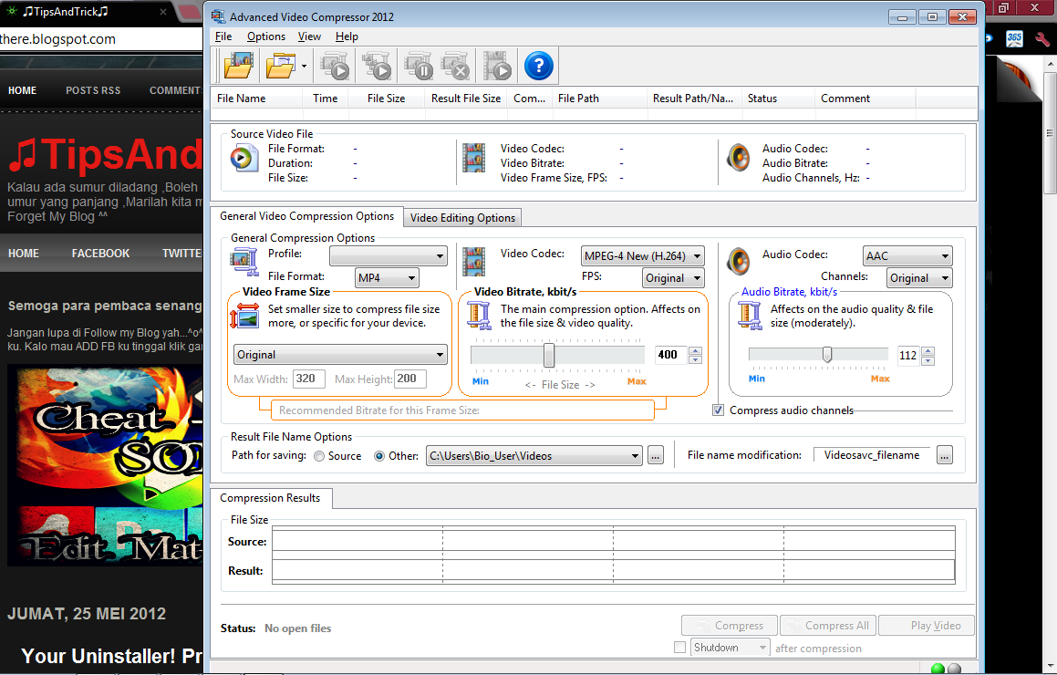Click browse button next to file name modification
The height and width of the screenshot is (675, 1057).
(945, 456)
